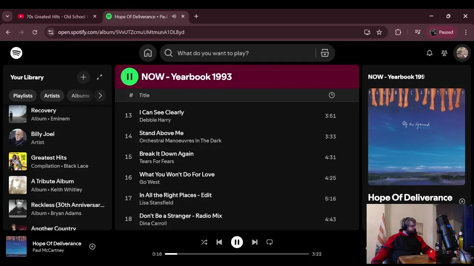
Task: Open the user profile avatar
Action: tap(462, 53)
